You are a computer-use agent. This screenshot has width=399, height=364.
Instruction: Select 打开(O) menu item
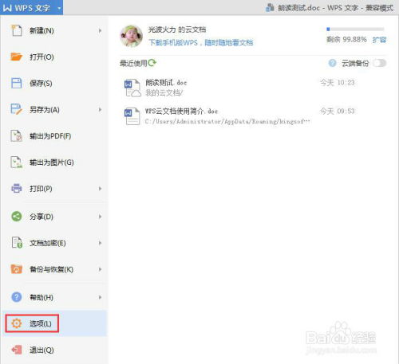coord(54,57)
